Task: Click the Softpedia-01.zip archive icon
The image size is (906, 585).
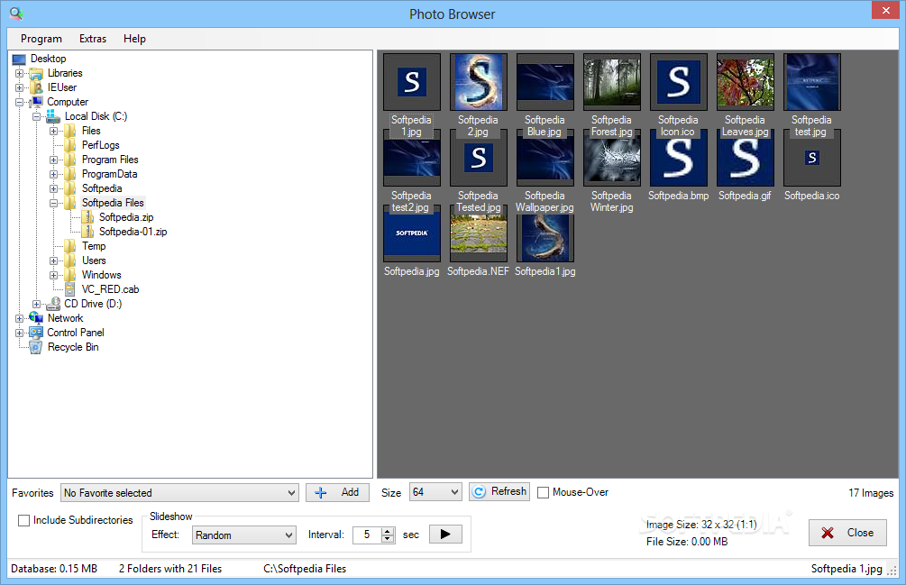Action: pos(87,232)
